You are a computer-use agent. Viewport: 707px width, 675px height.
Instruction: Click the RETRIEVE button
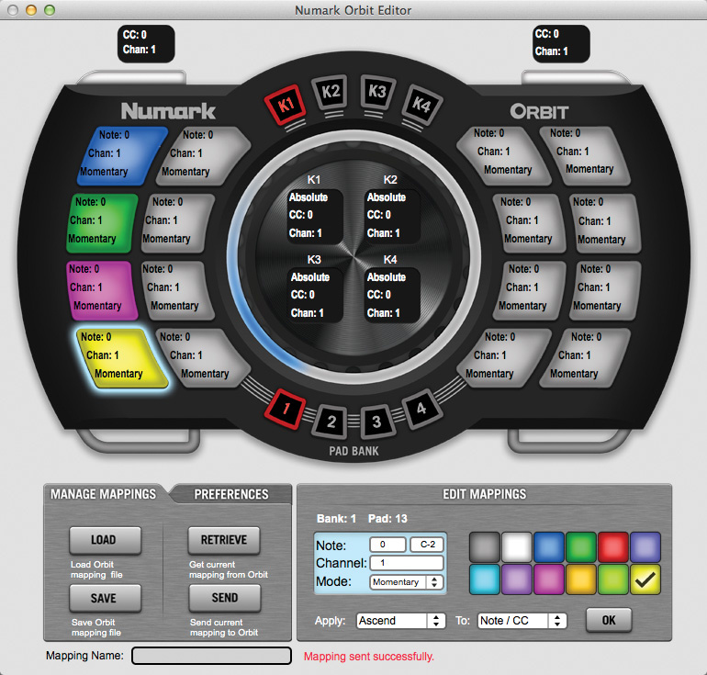(224, 540)
